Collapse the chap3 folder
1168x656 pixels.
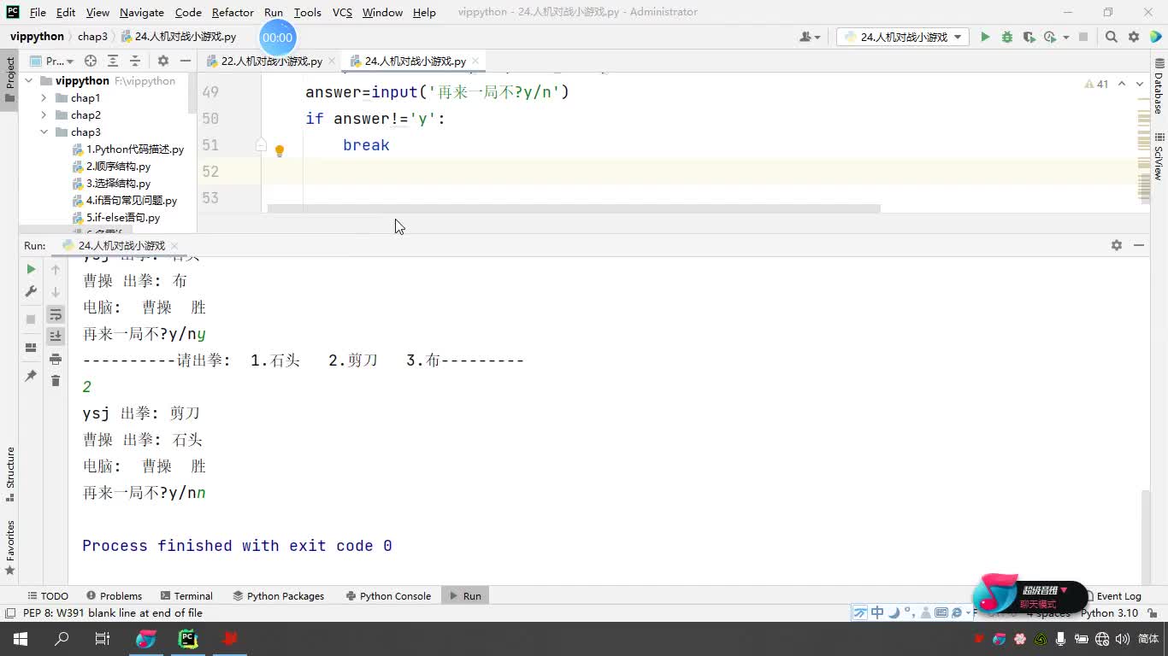tap(44, 132)
